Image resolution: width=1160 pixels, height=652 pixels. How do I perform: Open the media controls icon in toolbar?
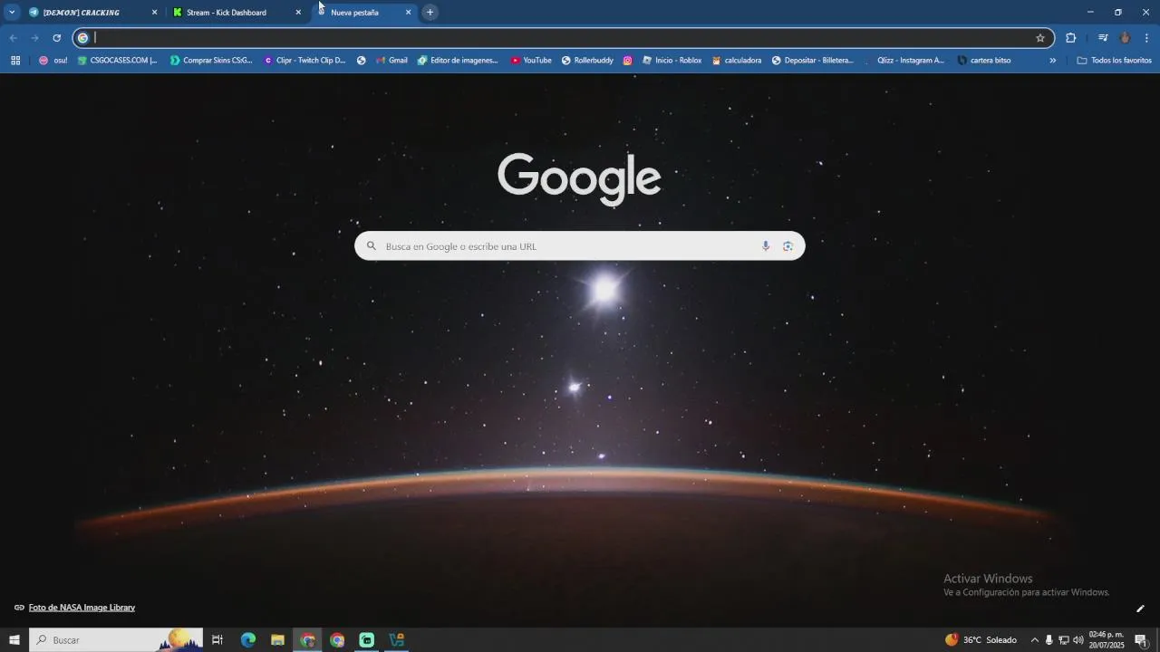coord(1103,38)
